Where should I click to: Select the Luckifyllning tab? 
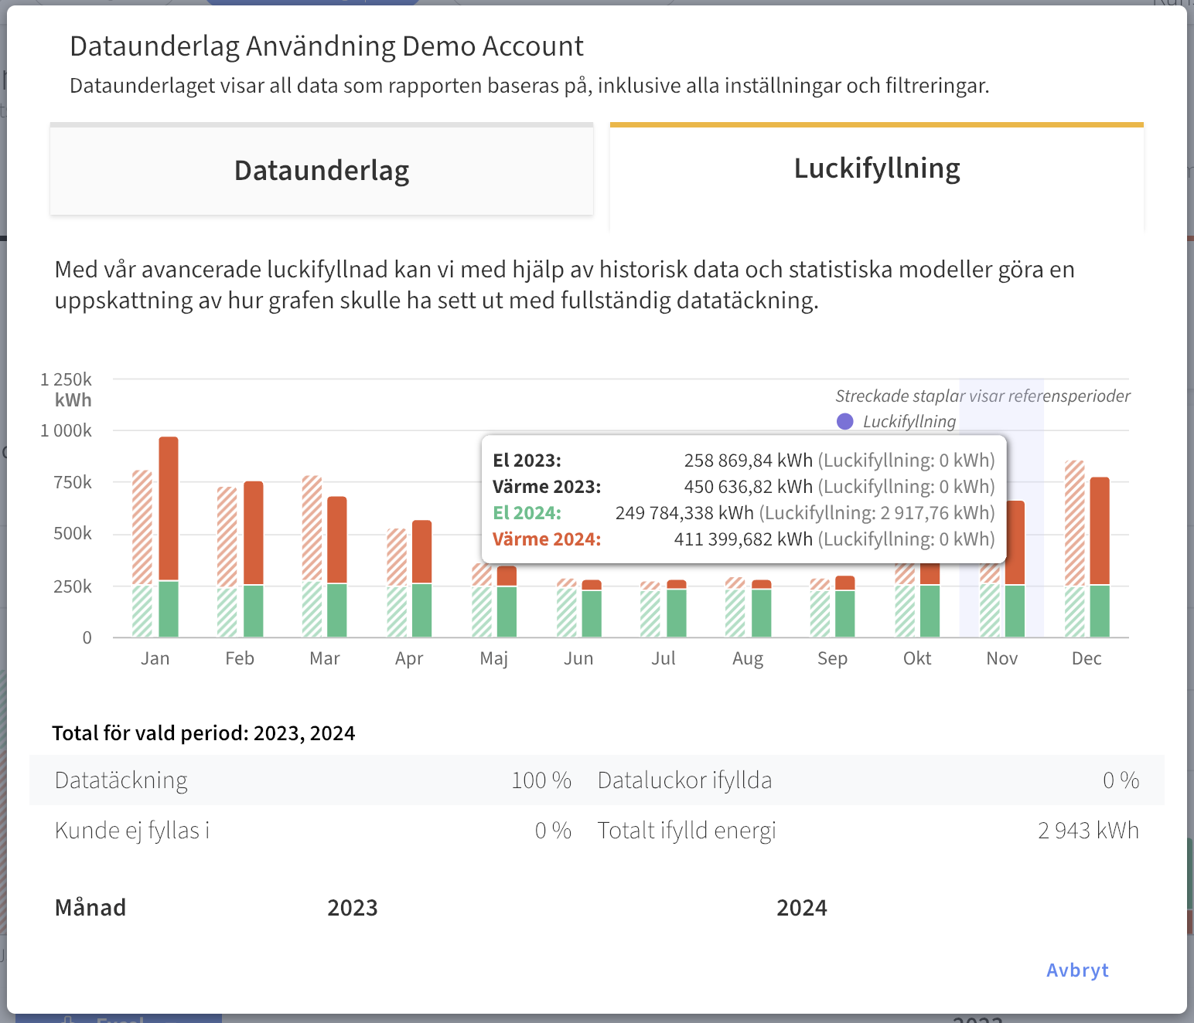[876, 168]
